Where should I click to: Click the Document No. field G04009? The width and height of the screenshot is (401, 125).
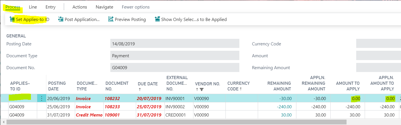(x=174, y=67)
